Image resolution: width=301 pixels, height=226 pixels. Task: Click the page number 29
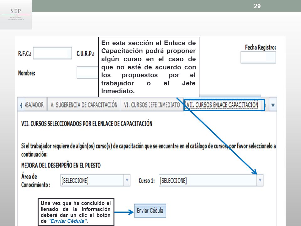point(257,6)
